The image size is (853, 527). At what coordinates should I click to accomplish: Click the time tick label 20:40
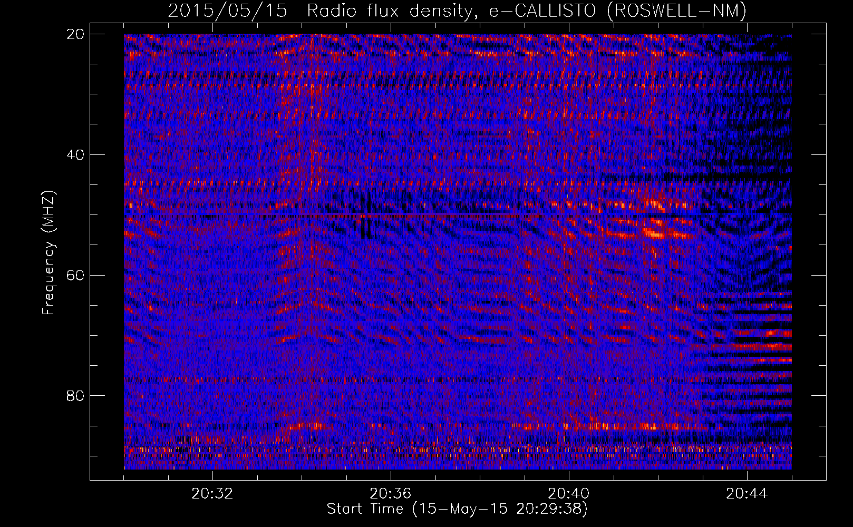(569, 494)
